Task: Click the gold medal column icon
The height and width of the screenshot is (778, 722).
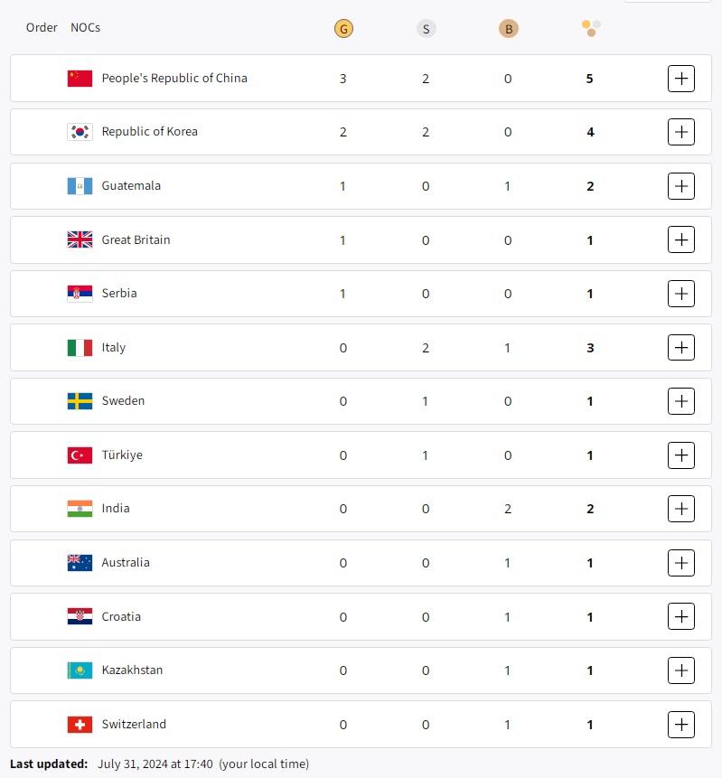Action: click(x=342, y=29)
